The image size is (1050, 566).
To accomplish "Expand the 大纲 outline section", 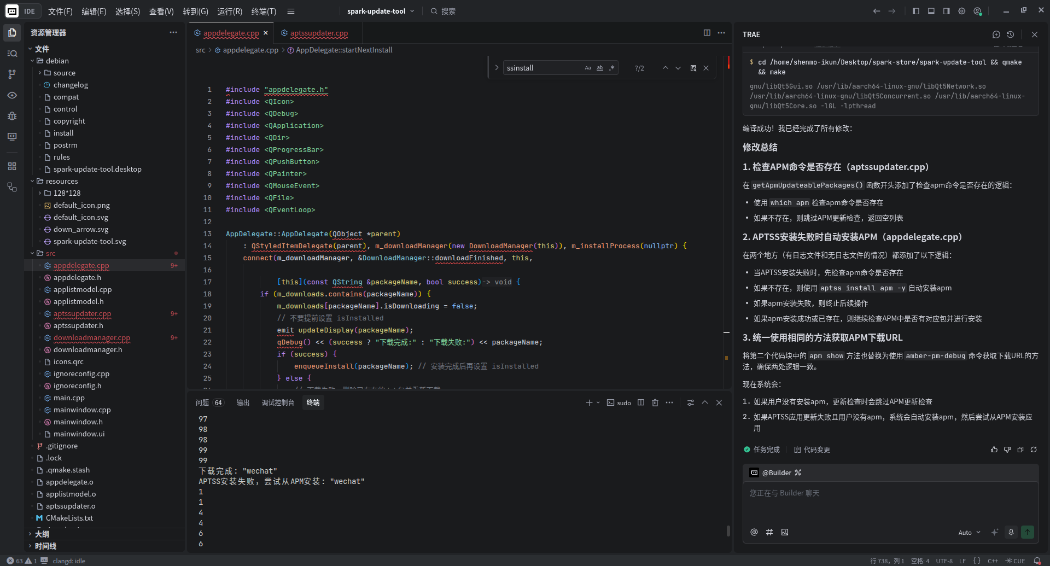I will (42, 534).
